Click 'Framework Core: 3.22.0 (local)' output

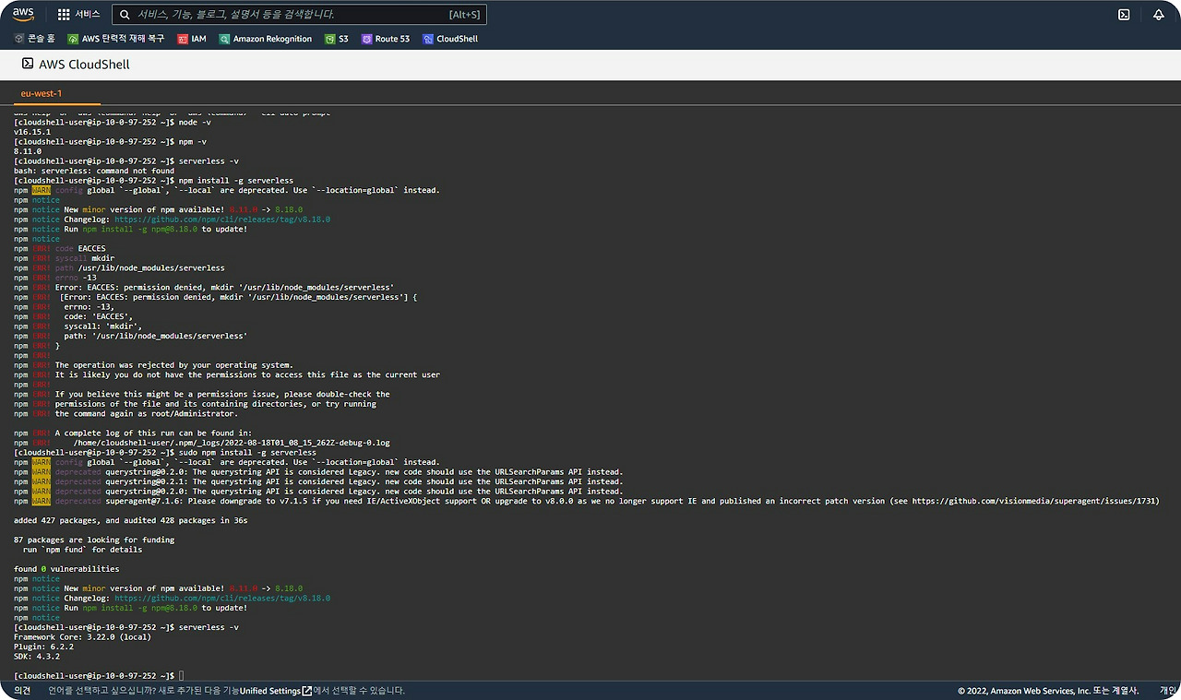[x=82, y=637]
